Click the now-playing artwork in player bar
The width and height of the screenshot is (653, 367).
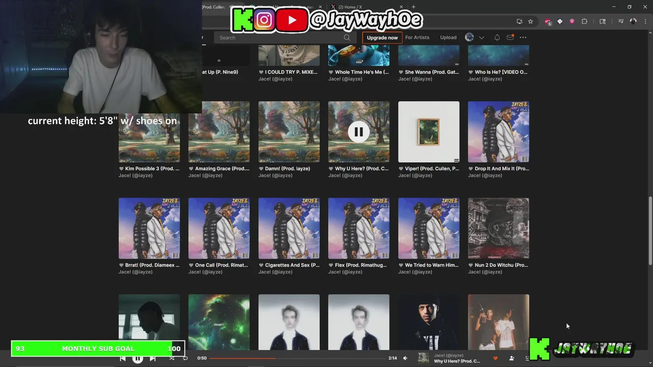[423, 358]
